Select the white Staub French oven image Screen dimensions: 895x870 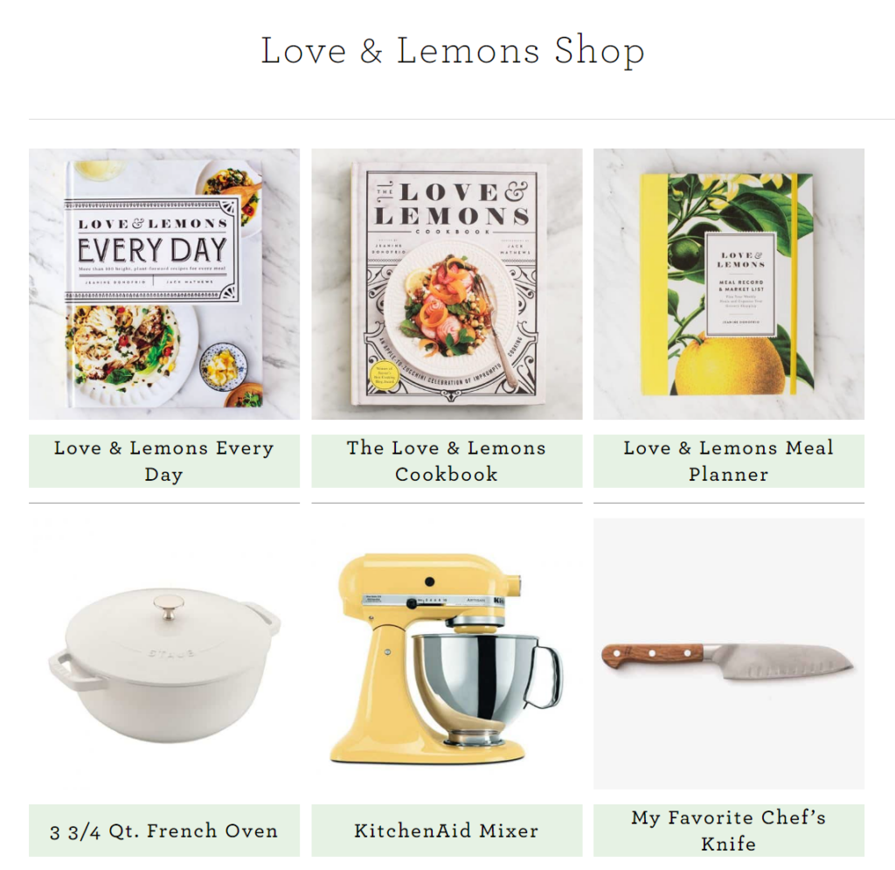[164, 654]
